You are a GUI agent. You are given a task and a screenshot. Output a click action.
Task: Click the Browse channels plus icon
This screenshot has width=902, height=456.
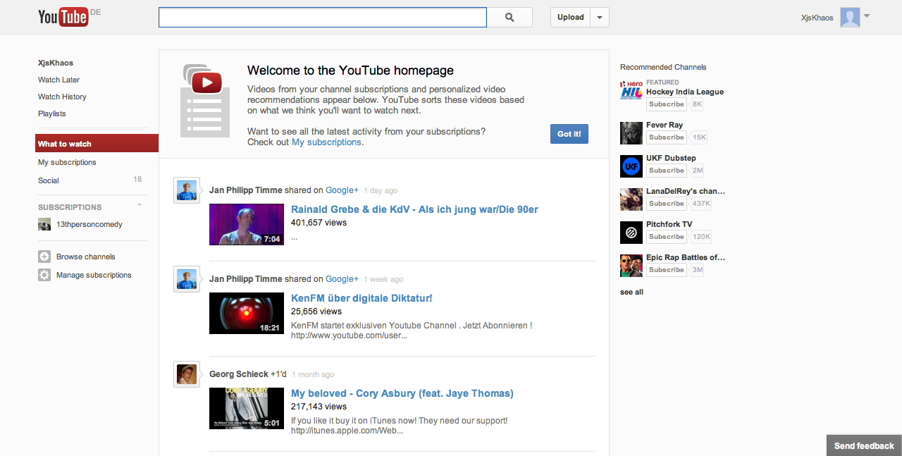click(44, 257)
